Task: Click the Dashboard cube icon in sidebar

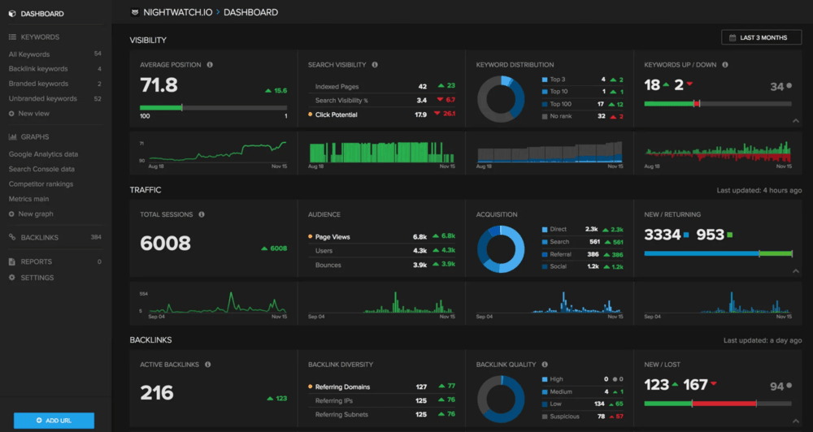Action: tap(12, 14)
